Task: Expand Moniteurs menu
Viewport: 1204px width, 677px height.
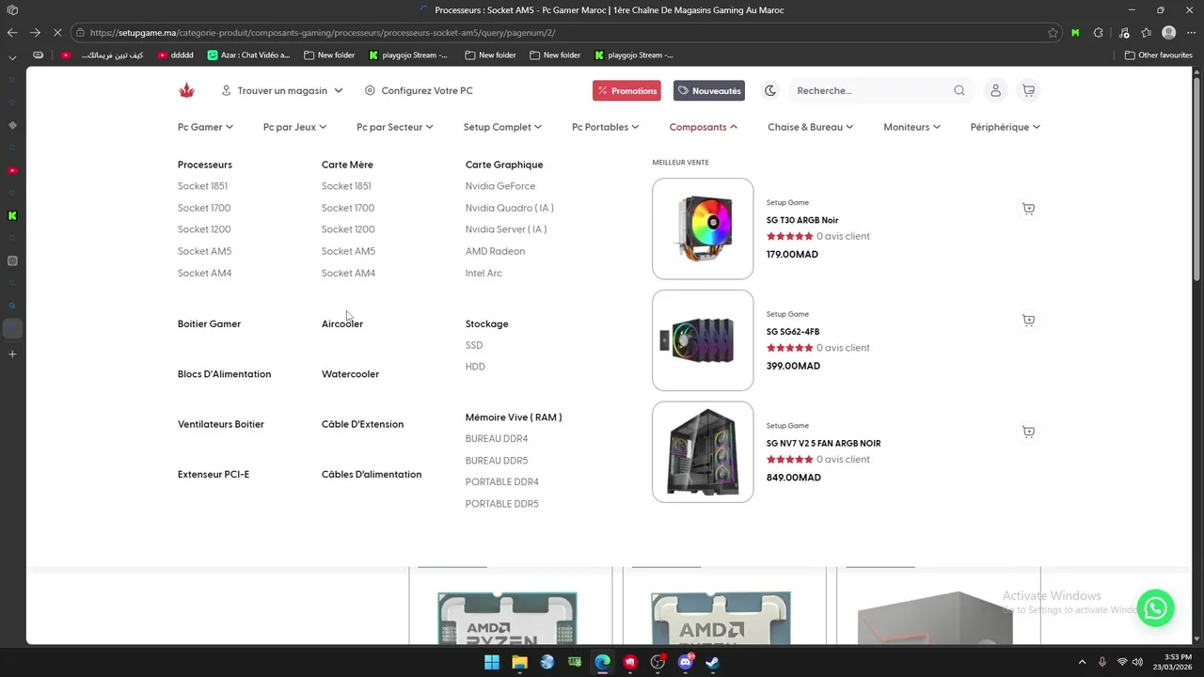Action: 911,127
